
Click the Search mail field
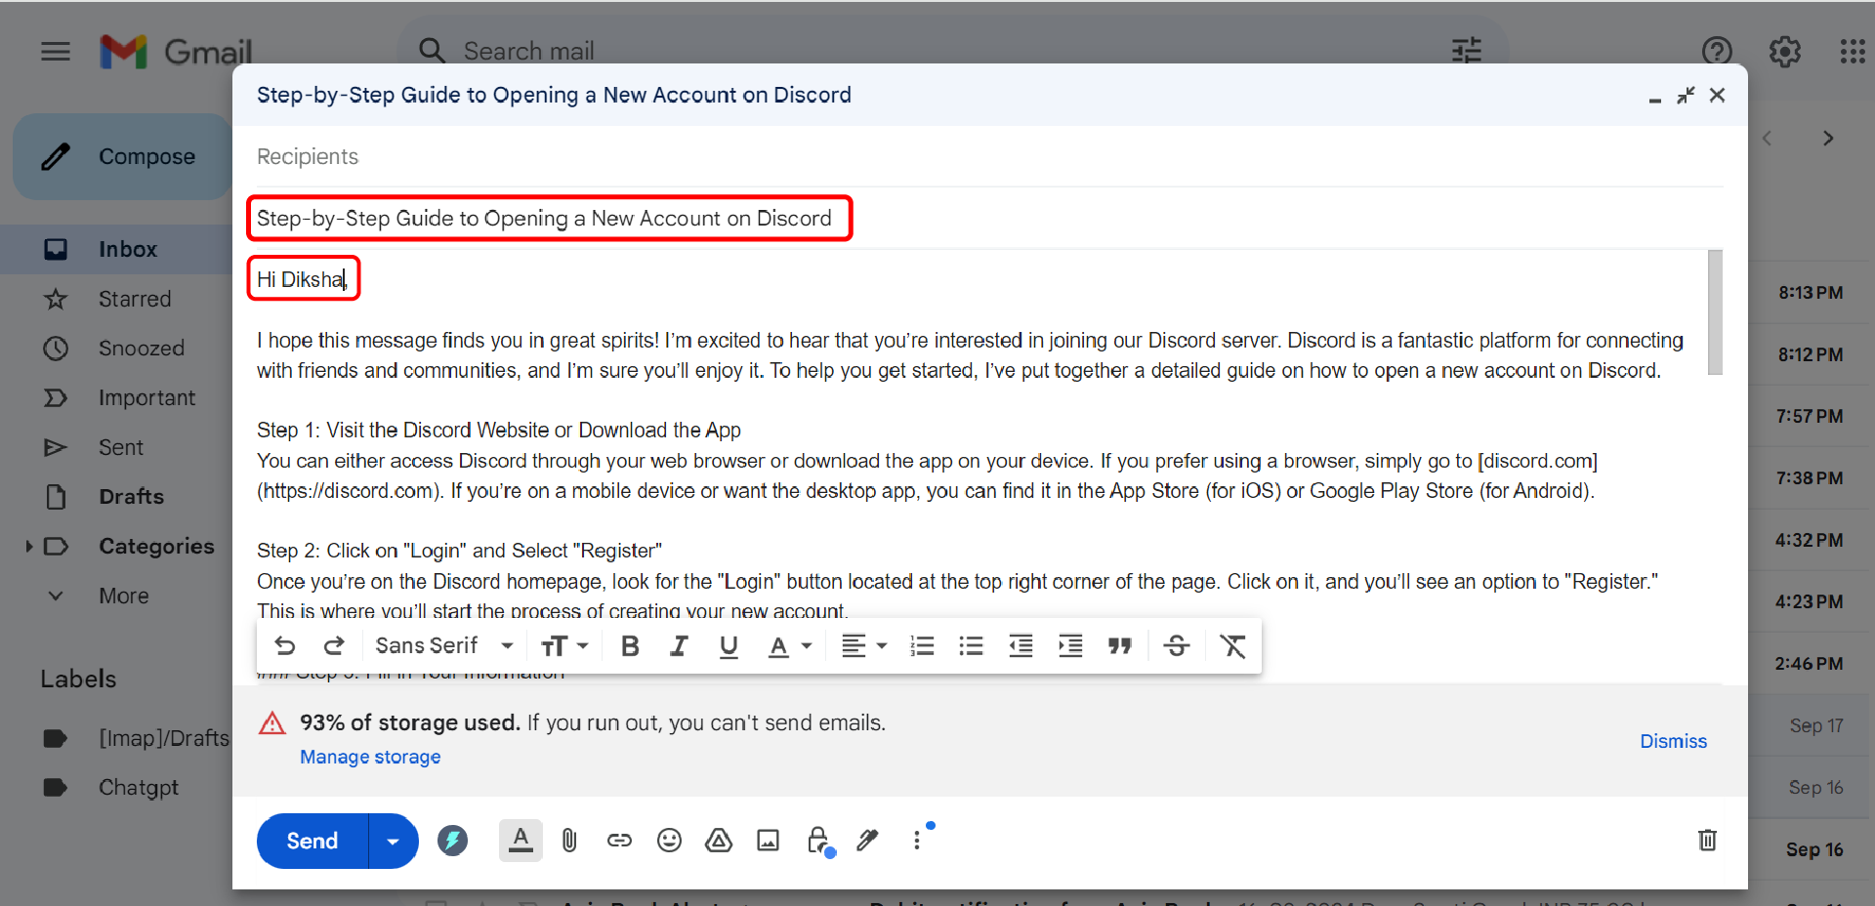pos(937,51)
